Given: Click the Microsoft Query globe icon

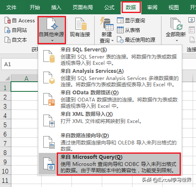Looking at the screenshot, I should pos(49,164).
